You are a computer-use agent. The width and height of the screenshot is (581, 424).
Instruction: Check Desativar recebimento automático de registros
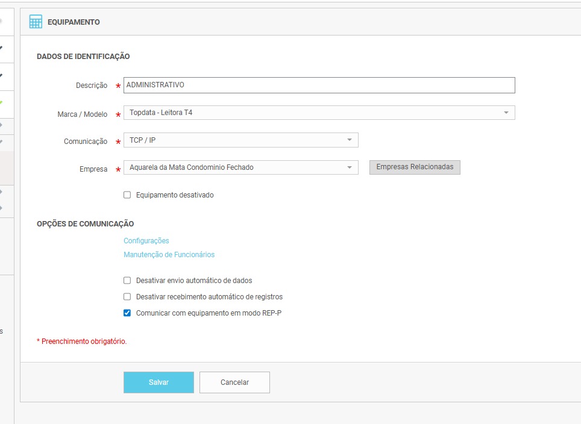tap(127, 297)
